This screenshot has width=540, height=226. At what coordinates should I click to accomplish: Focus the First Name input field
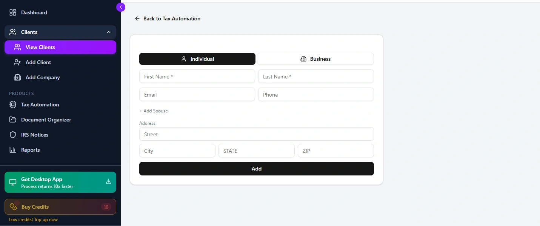click(x=197, y=77)
